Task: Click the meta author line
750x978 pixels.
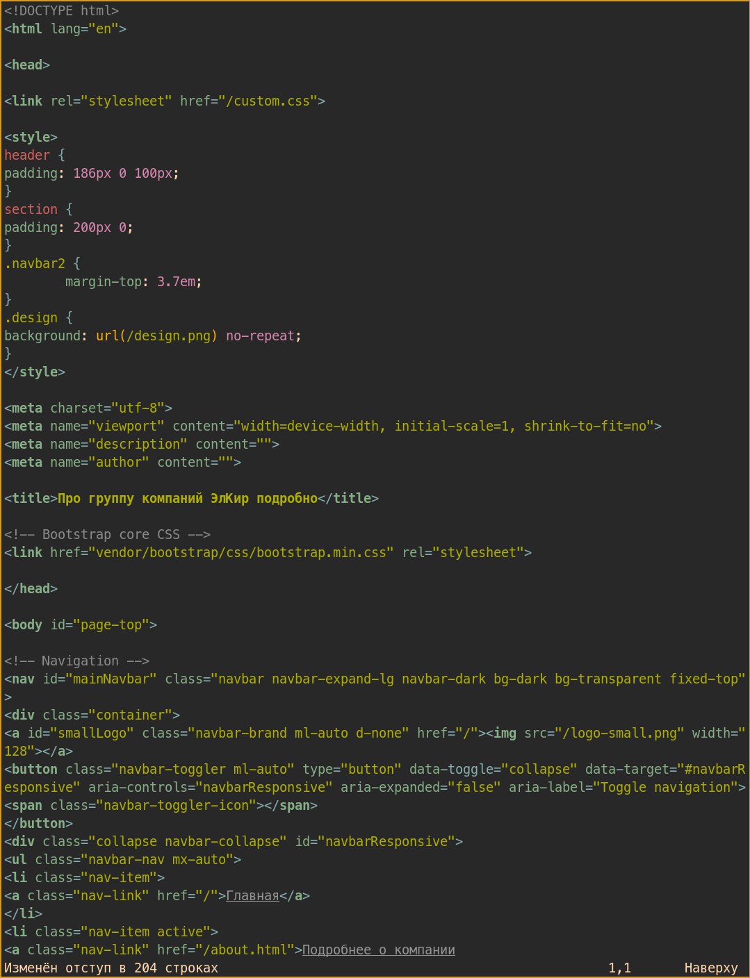Action: pos(122,462)
